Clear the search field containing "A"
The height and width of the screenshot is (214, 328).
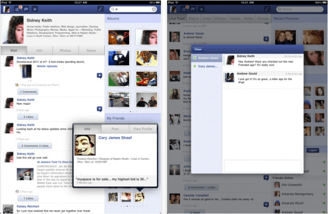(x=154, y=9)
